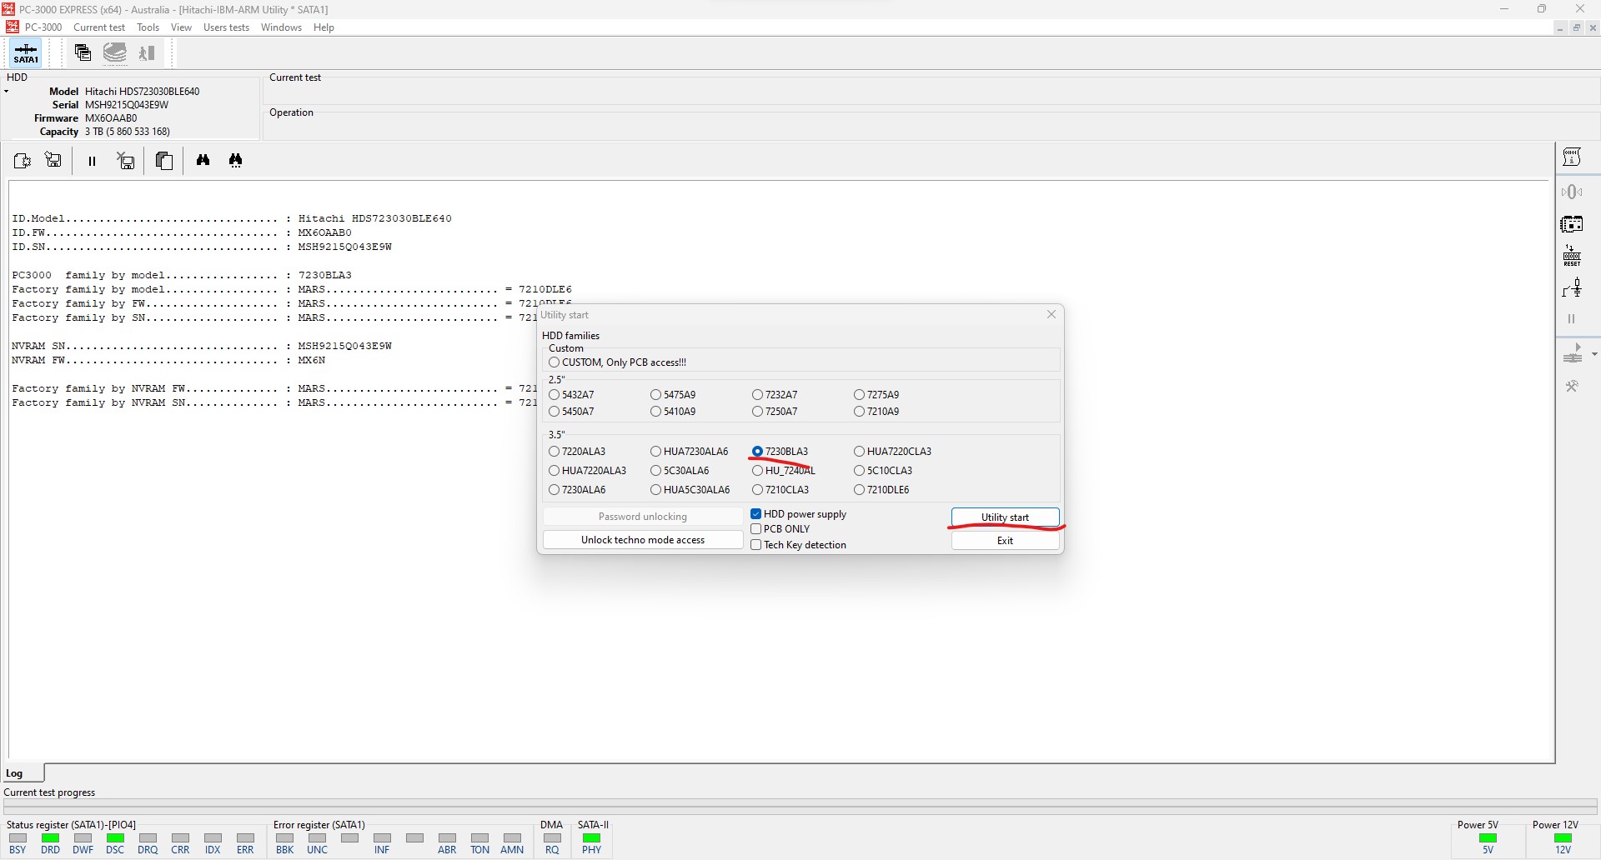This screenshot has height=860, width=1601.
Task: Open the database utility icon on top toolbar
Action: (115, 52)
